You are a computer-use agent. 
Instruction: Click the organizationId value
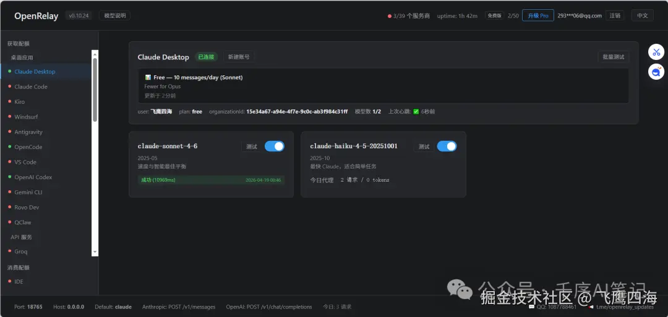coord(297,111)
